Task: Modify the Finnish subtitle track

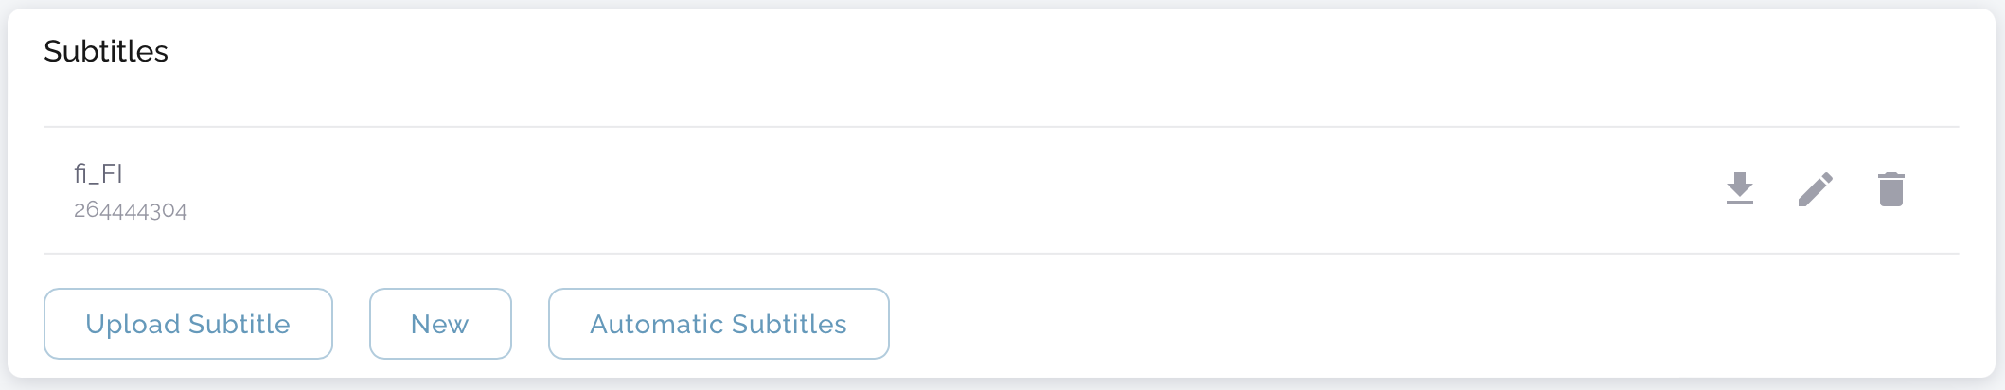Action: point(1815,189)
